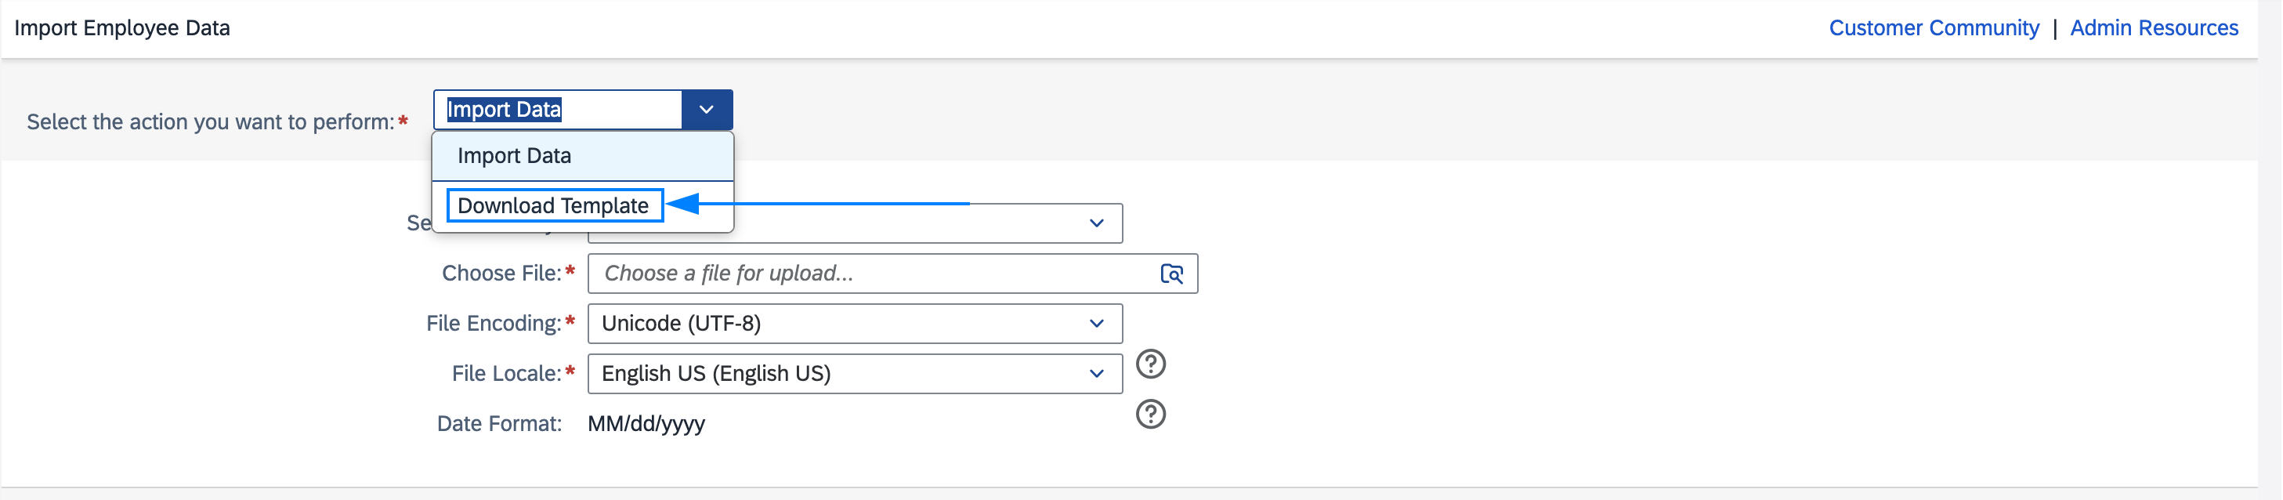
Task: Open the Customer Community link
Action: point(1933,28)
